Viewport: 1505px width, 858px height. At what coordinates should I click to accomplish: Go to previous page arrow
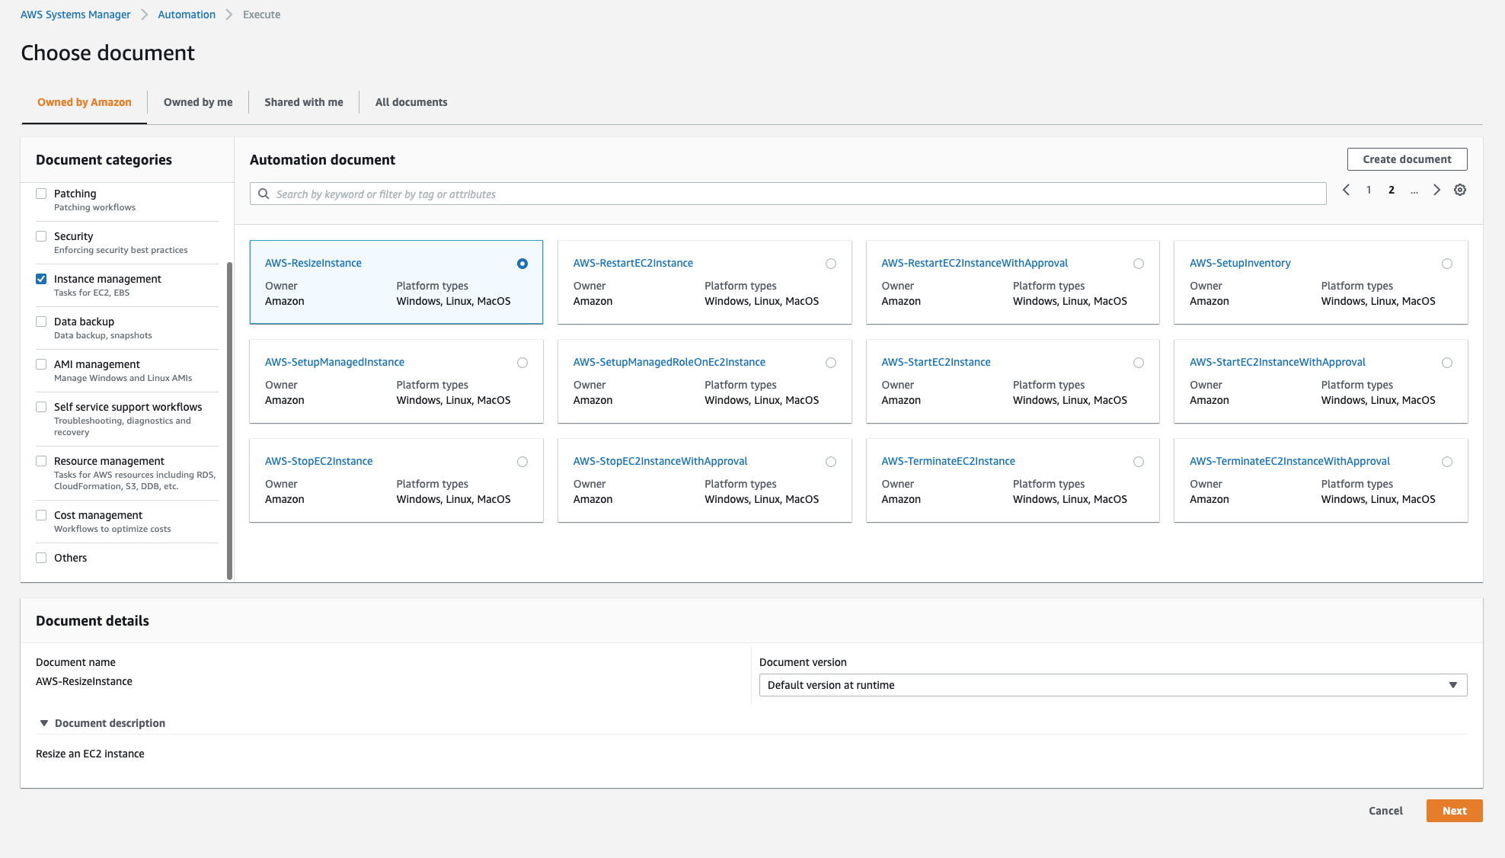point(1346,190)
